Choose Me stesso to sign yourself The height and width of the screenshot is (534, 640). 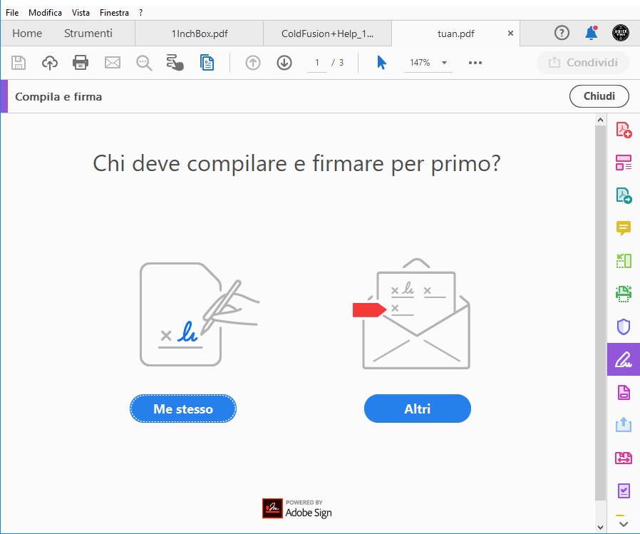coord(182,409)
